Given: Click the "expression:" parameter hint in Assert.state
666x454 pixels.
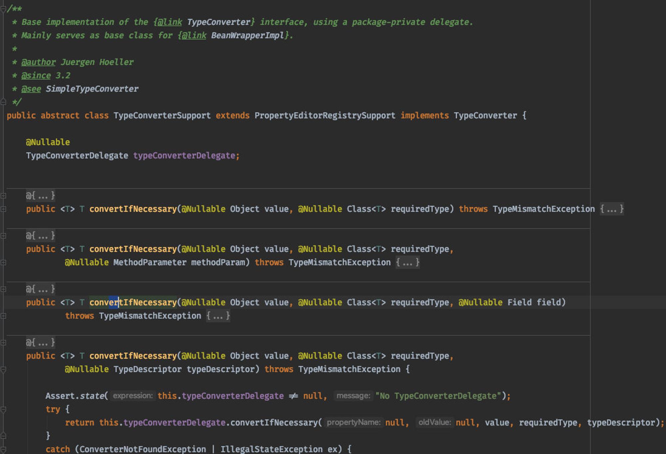Looking at the screenshot, I should 133,396.
